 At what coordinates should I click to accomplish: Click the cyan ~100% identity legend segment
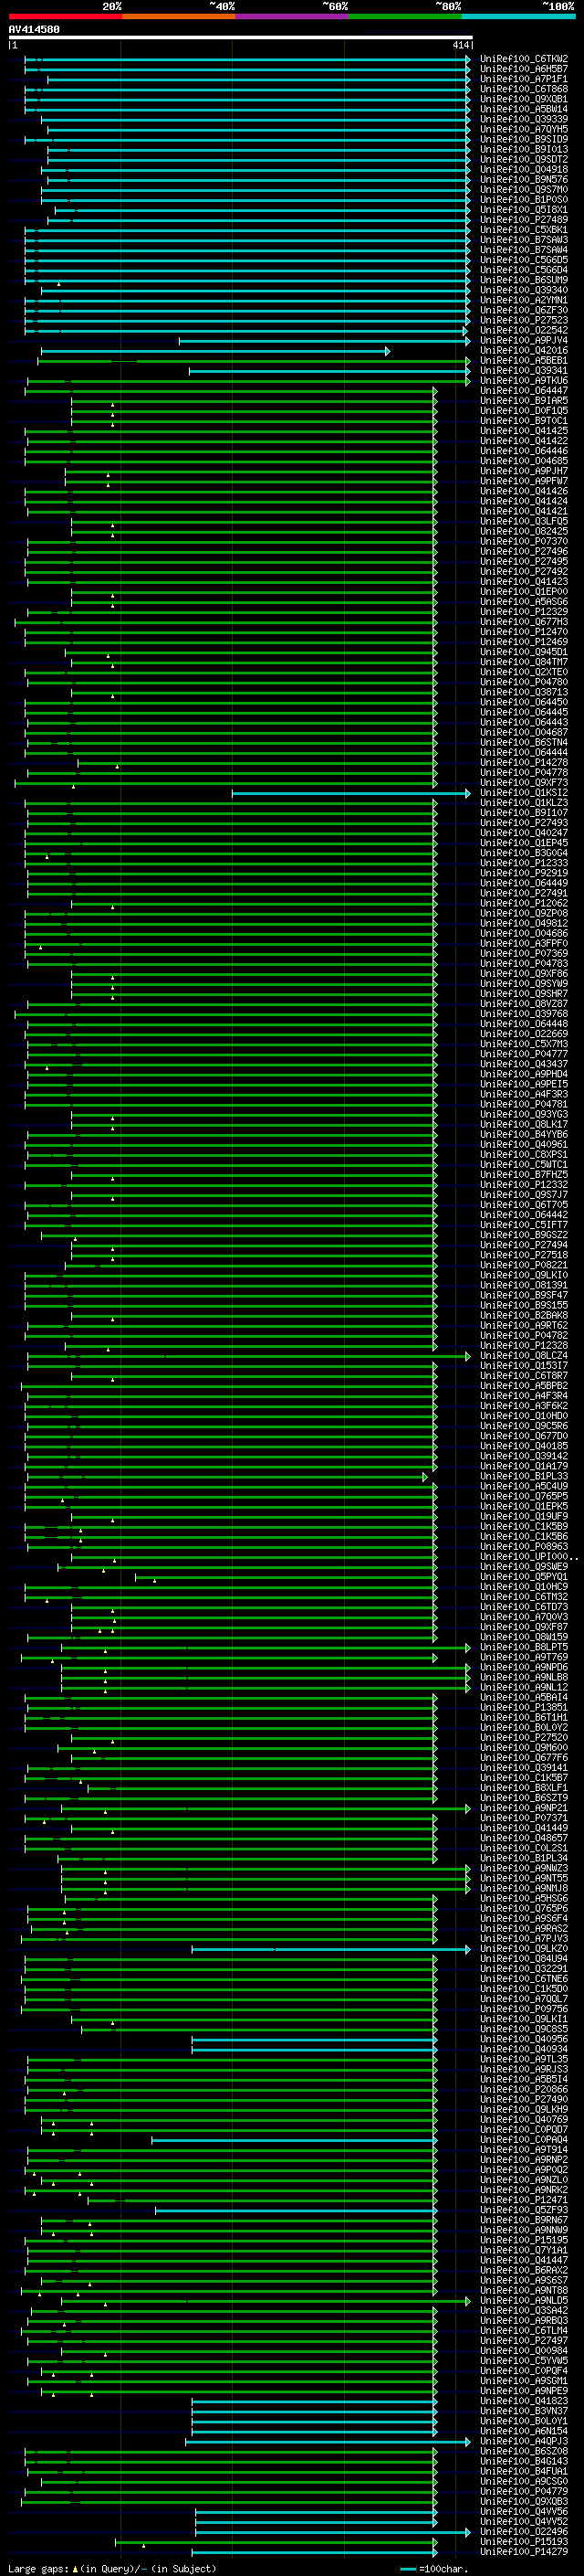[x=518, y=16]
